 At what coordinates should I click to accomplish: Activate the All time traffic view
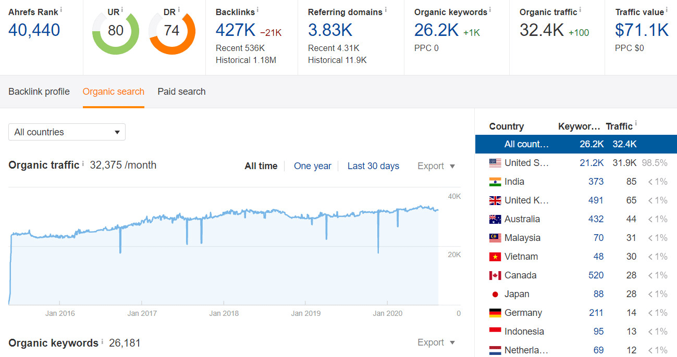pyautogui.click(x=261, y=165)
